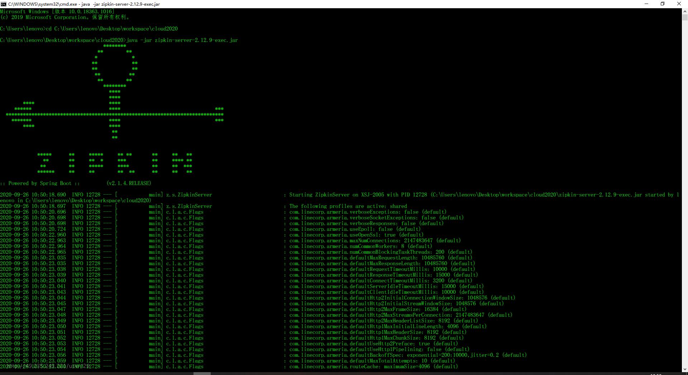Click the '(v2.1.4.RELEASE)' version text
The image size is (688, 375).
(129, 183)
